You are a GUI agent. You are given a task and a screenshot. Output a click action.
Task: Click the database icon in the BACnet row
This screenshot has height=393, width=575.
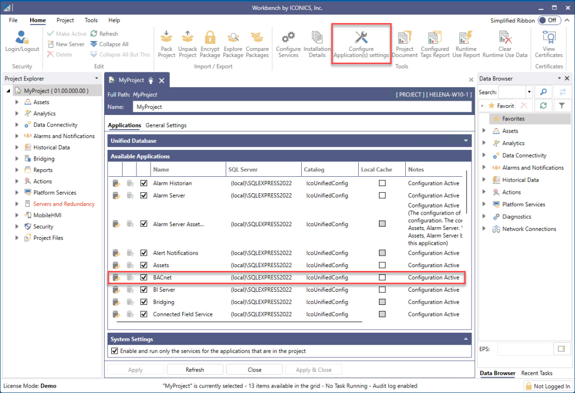point(116,278)
